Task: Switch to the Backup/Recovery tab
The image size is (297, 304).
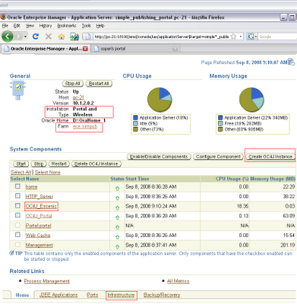Action: click(162, 295)
